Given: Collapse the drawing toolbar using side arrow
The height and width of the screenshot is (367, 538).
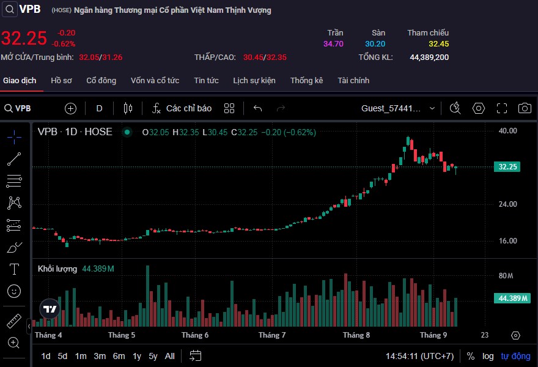Looking at the screenshot, I should (x=29, y=327).
